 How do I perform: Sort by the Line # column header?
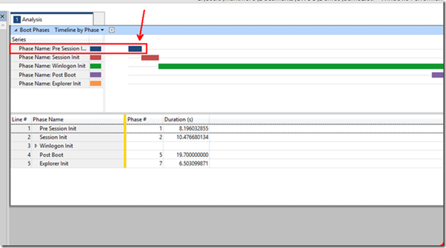click(x=19, y=119)
